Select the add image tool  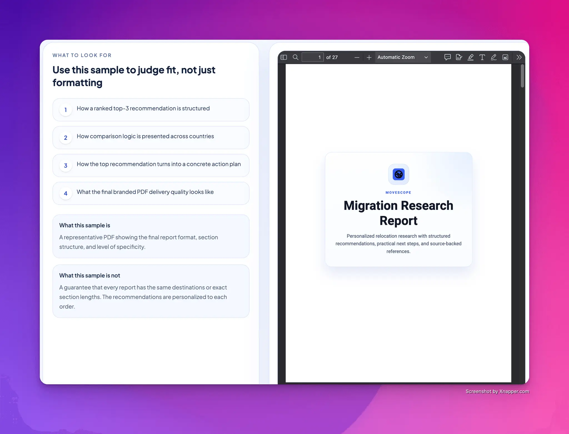[505, 57]
